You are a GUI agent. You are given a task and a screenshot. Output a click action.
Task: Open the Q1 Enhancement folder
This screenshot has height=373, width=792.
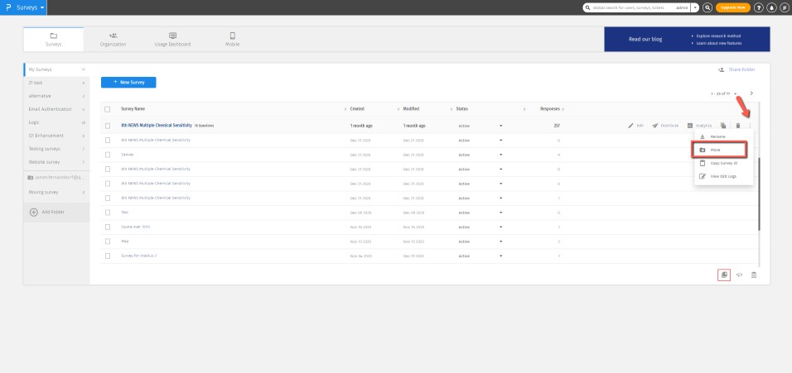coord(56,136)
